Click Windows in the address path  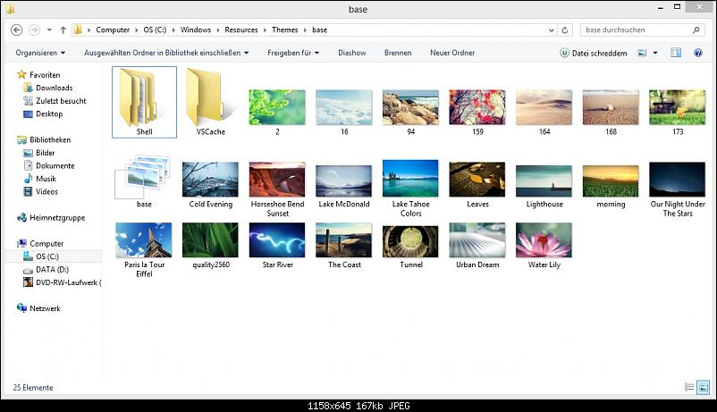(195, 29)
